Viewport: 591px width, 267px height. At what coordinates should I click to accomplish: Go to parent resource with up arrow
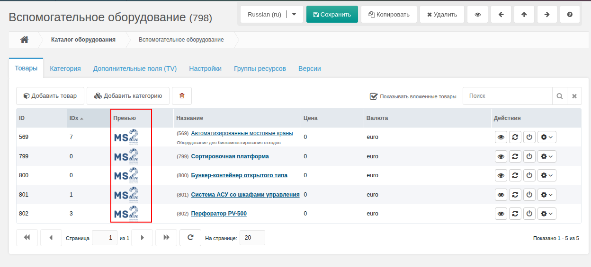[x=524, y=14]
